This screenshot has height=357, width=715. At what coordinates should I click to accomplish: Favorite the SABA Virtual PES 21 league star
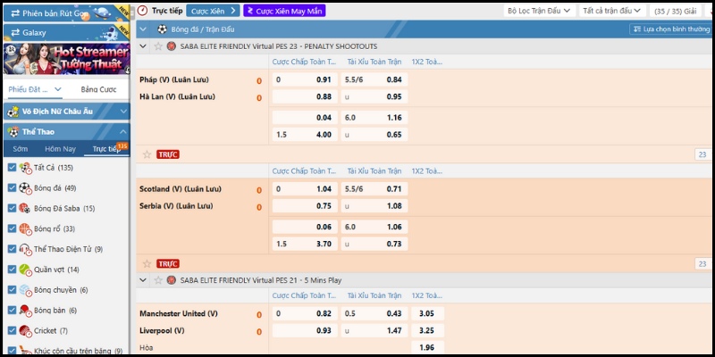[x=158, y=279]
